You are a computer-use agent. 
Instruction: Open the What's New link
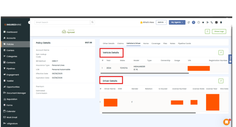pos(147,22)
